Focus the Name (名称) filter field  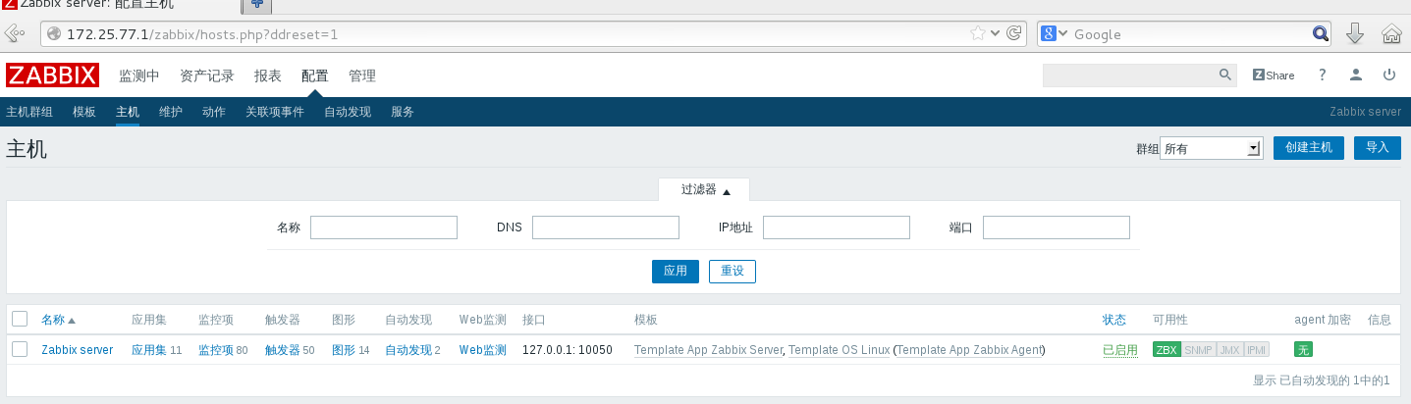click(384, 227)
